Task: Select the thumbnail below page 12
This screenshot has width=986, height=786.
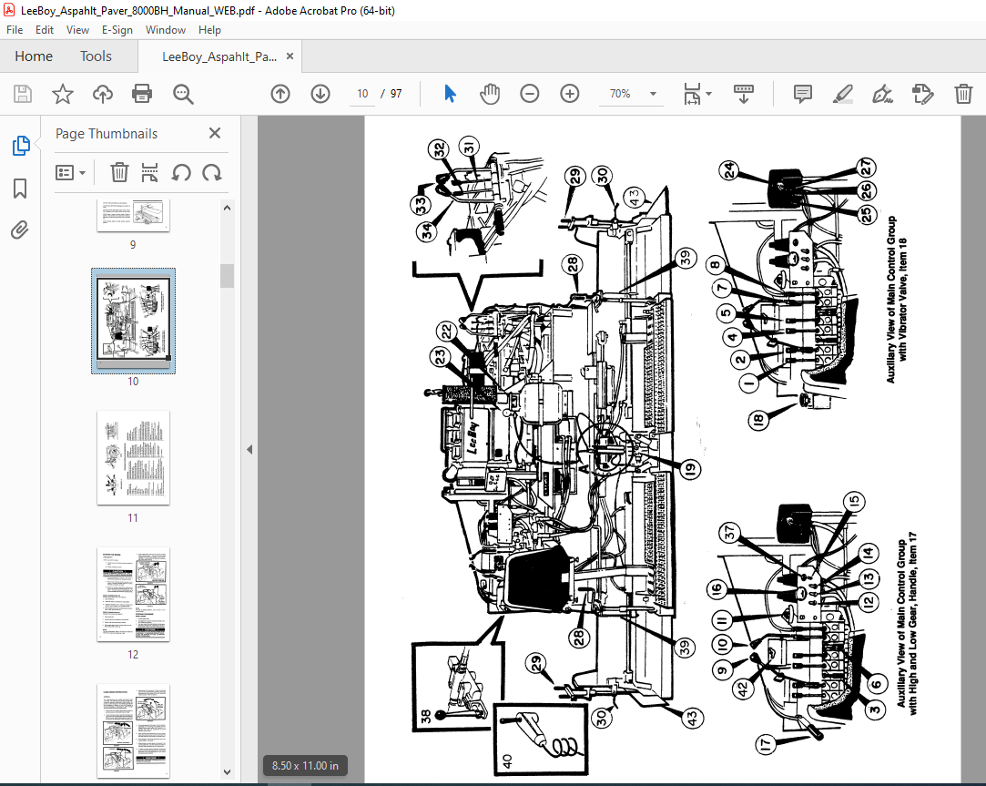Action: (133, 730)
